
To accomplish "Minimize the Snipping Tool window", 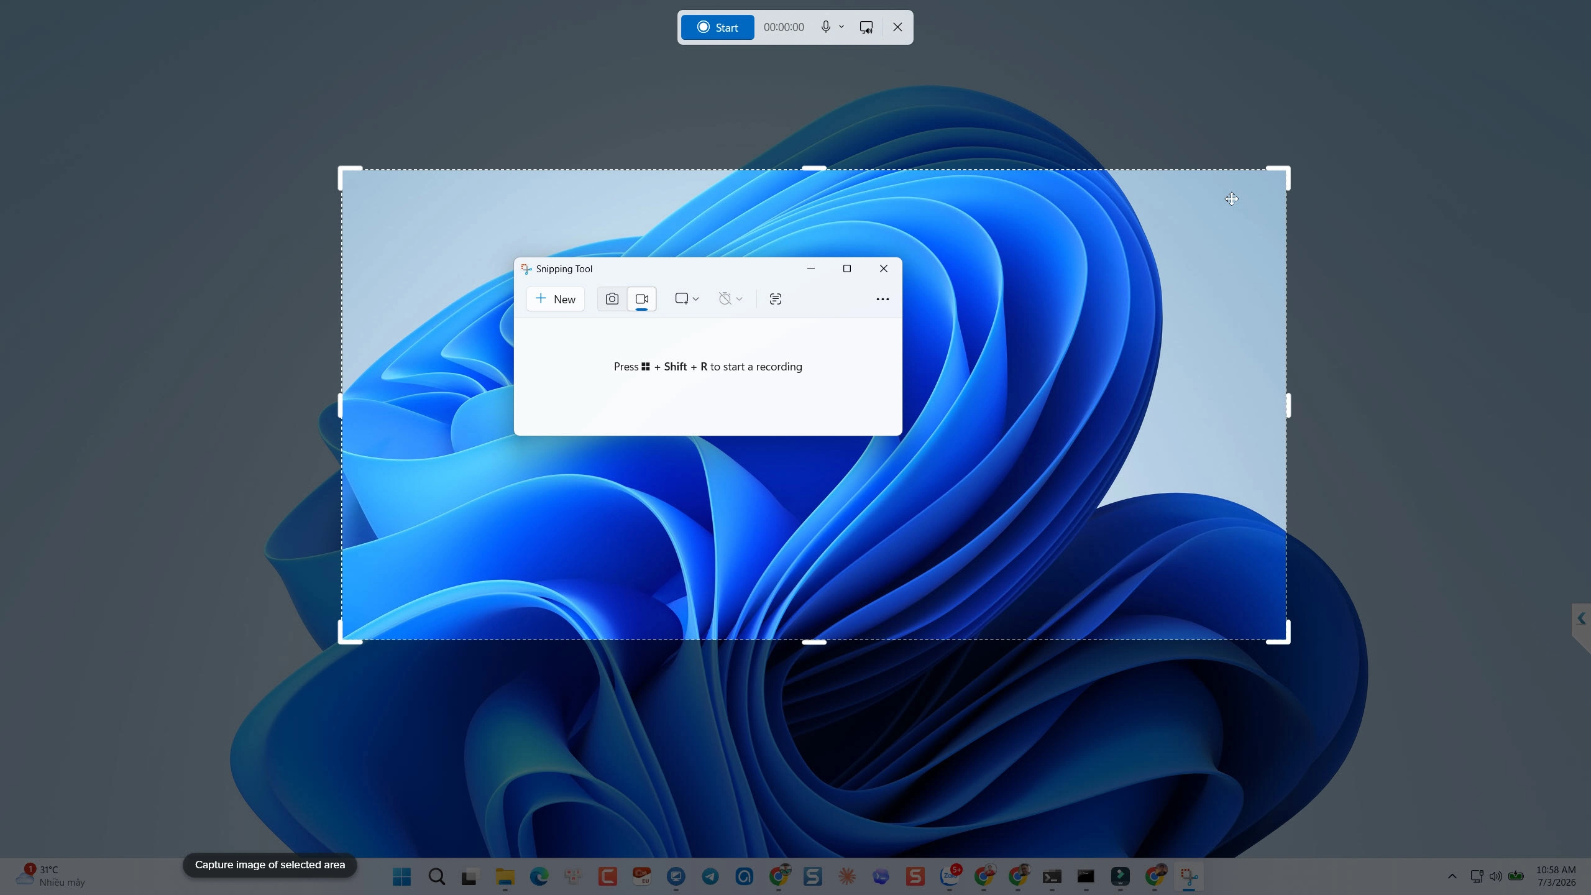I will [x=810, y=268].
